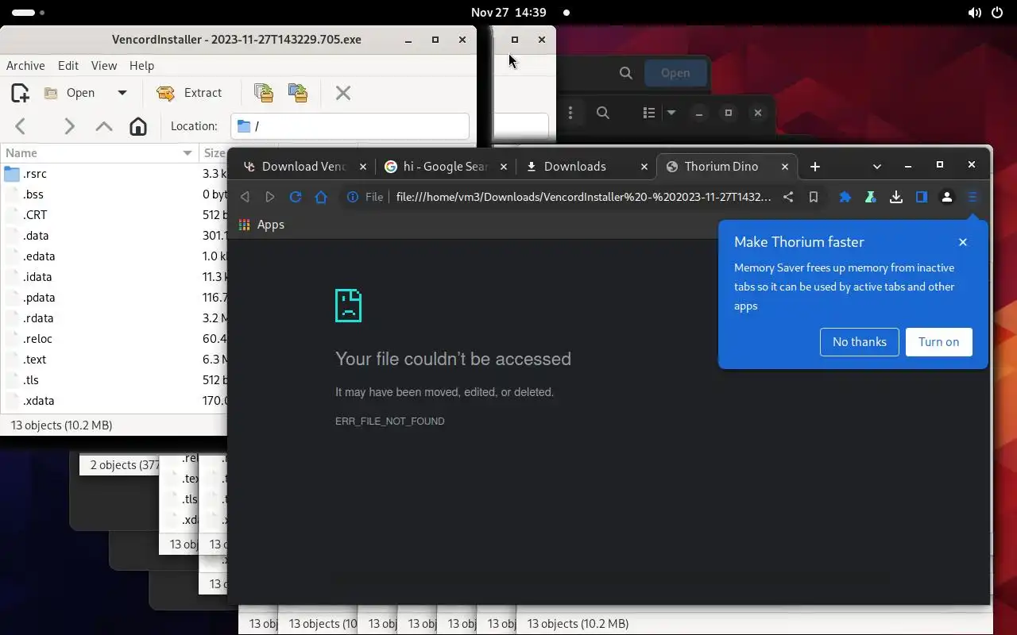This screenshot has height=635, width=1017.
Task: Open the browser profile menu
Action: click(947, 197)
